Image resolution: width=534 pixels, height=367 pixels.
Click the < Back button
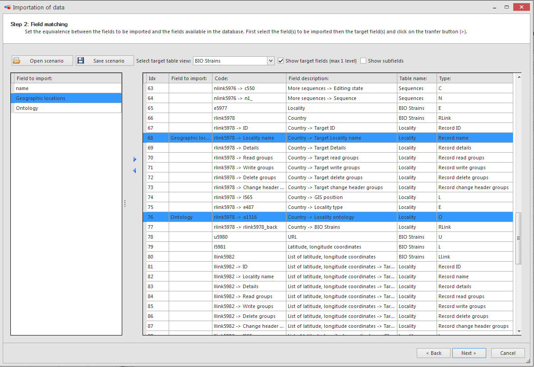(x=433, y=353)
